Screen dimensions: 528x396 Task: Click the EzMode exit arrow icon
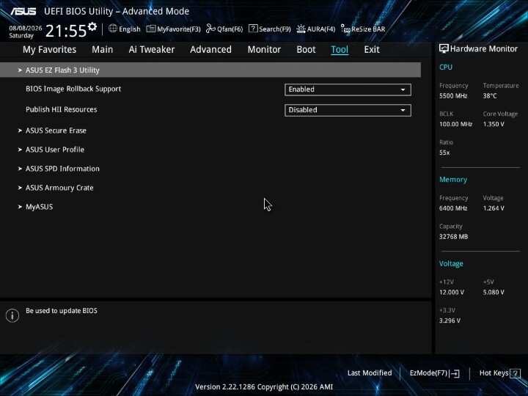pos(455,373)
